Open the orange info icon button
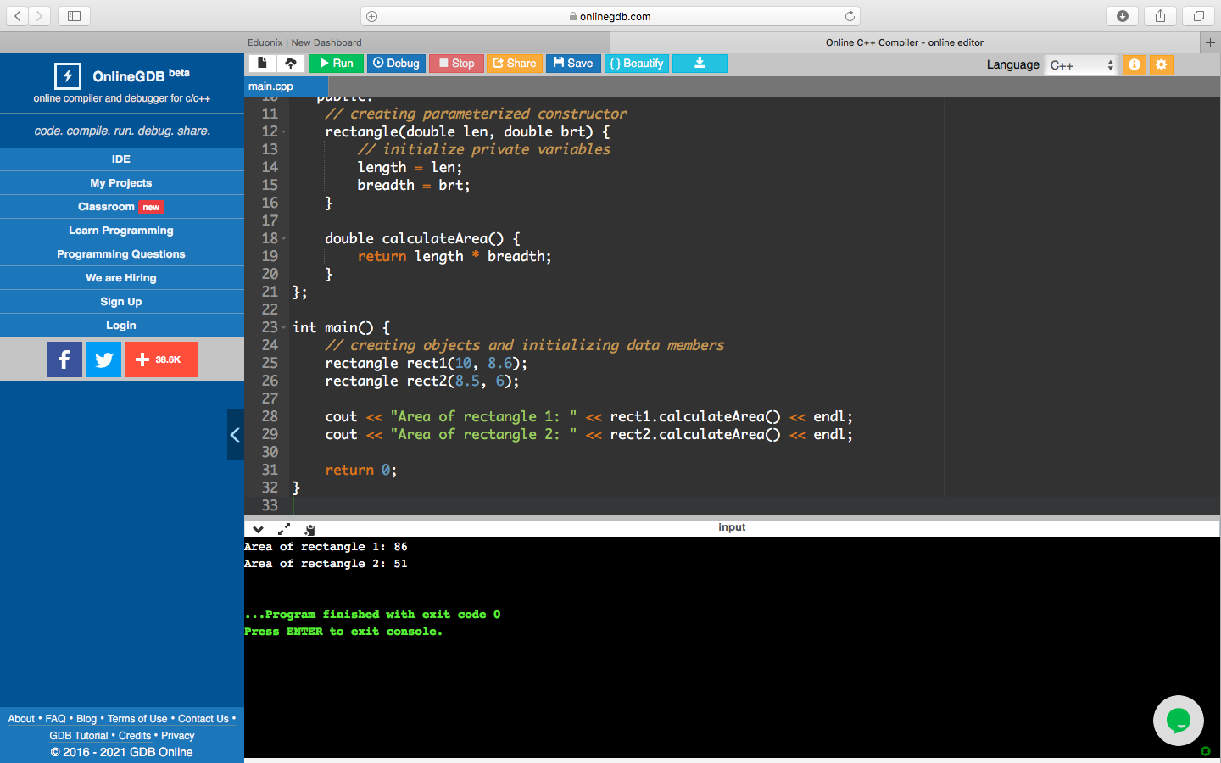 [1134, 64]
